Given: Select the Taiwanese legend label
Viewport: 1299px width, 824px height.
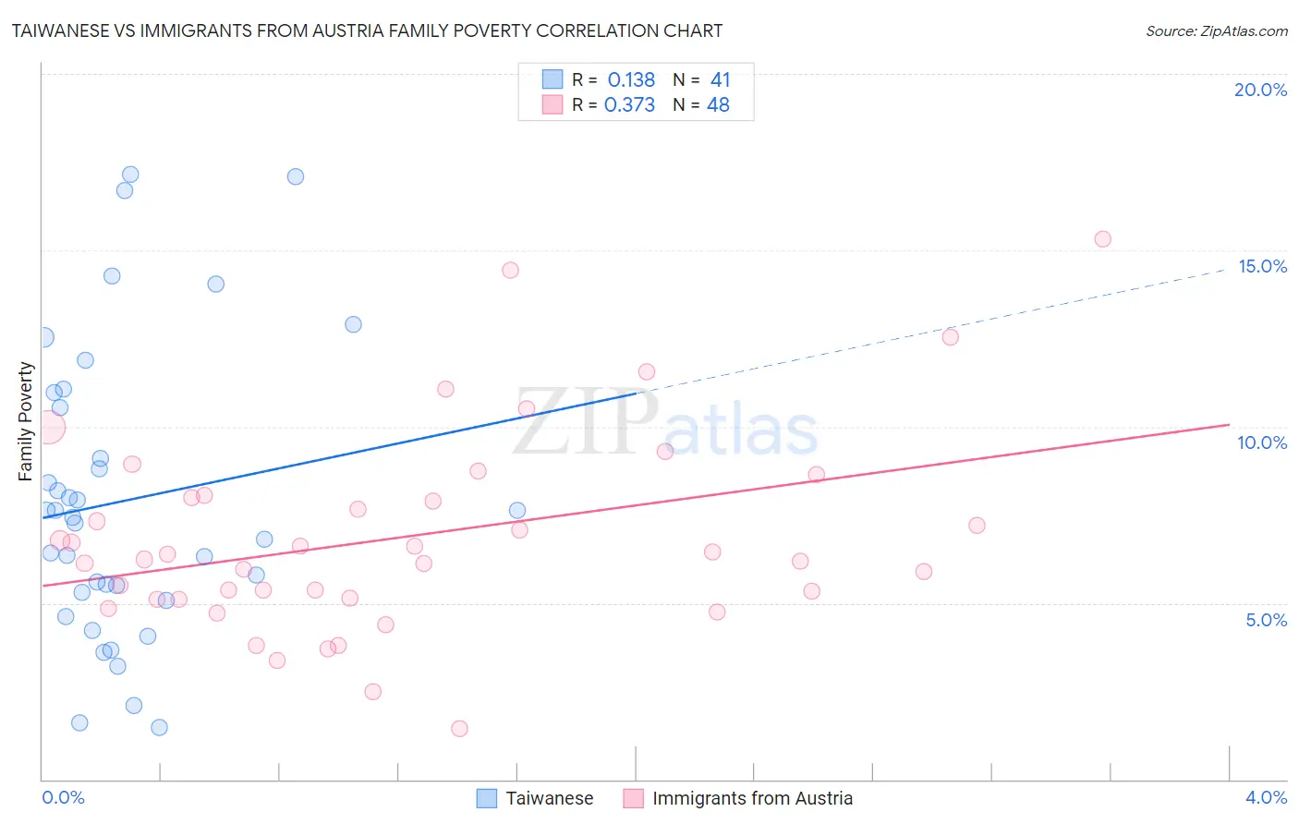Looking at the screenshot, I should point(550,798).
